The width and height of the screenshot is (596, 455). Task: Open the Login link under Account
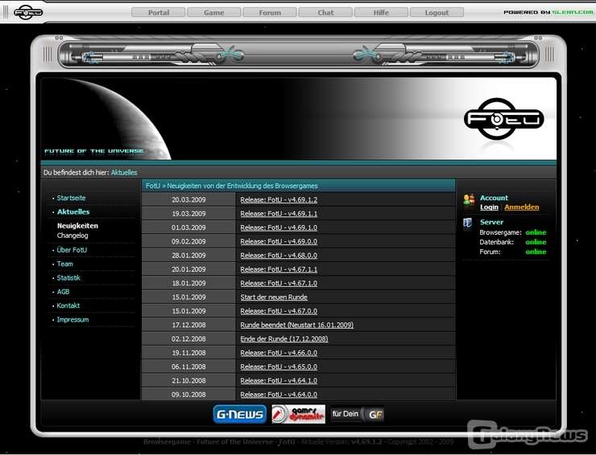coord(489,207)
